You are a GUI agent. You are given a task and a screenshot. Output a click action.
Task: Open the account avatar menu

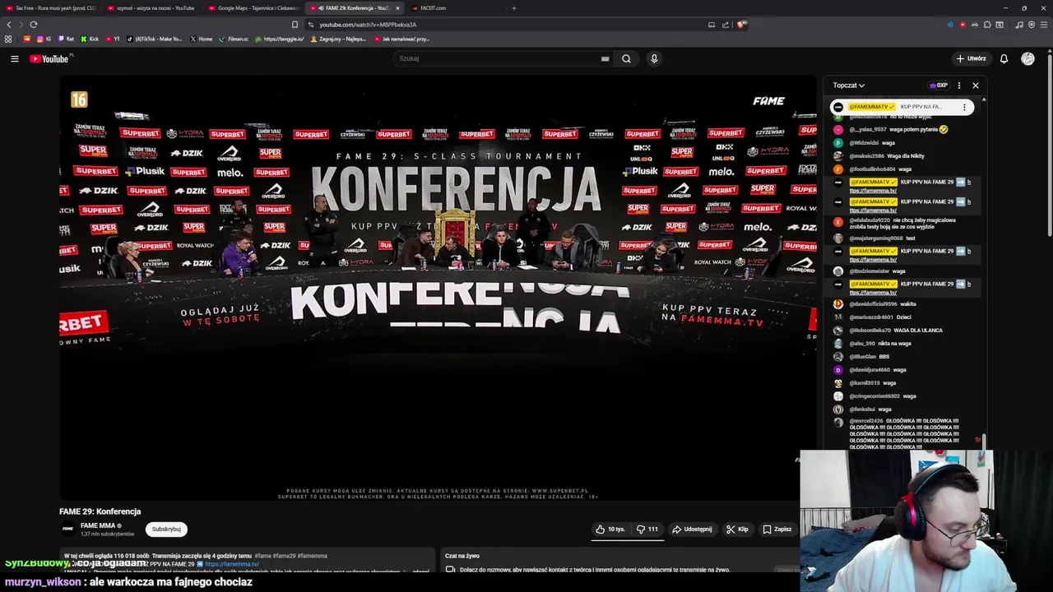(1027, 58)
